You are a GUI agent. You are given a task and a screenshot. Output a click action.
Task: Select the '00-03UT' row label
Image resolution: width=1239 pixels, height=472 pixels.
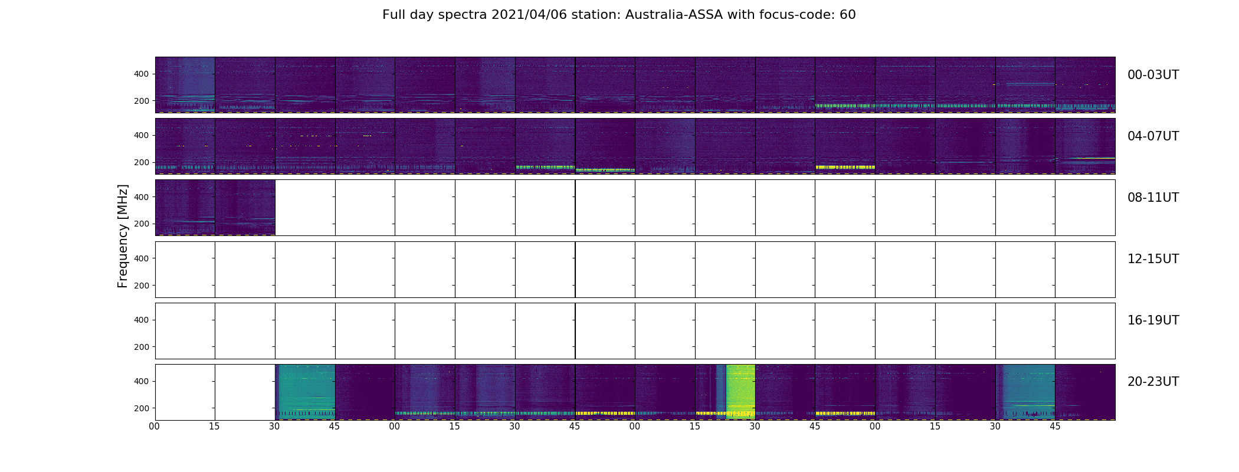click(1153, 75)
